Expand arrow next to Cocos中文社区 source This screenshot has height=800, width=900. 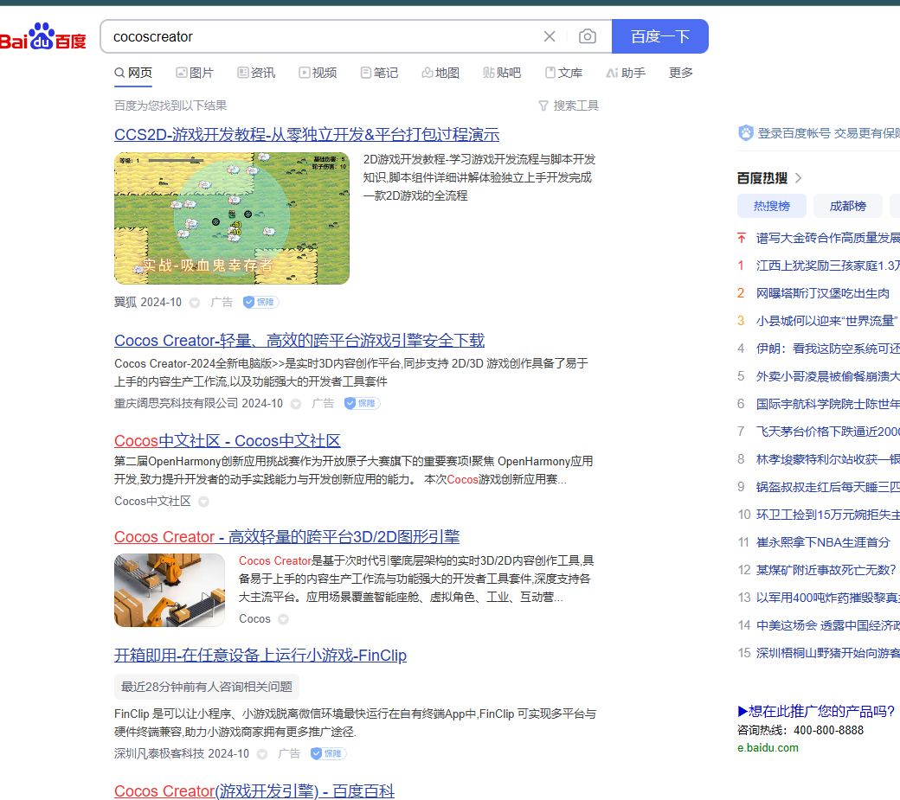tap(203, 502)
